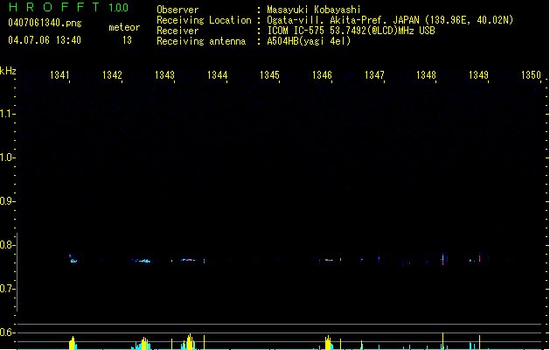550x350 pixels.
Task: Click the 1343 time axis marker
Action: [164, 75]
